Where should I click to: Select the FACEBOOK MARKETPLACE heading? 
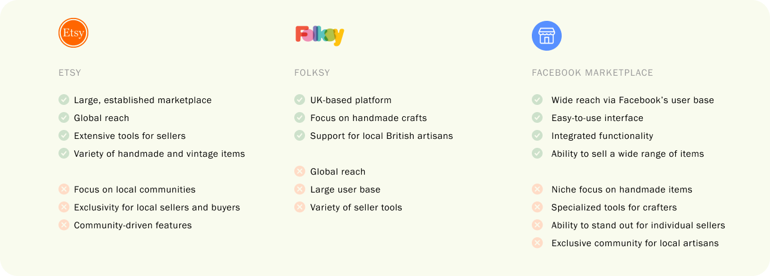click(x=593, y=73)
